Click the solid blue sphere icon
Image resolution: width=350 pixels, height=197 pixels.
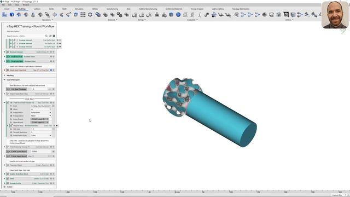(x=178, y=15)
